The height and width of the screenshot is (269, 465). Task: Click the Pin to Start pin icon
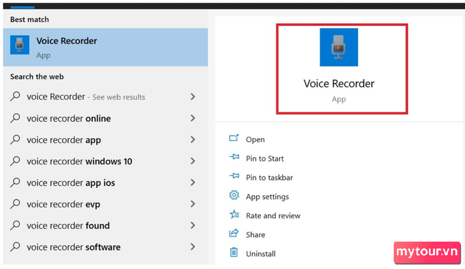pos(234,157)
